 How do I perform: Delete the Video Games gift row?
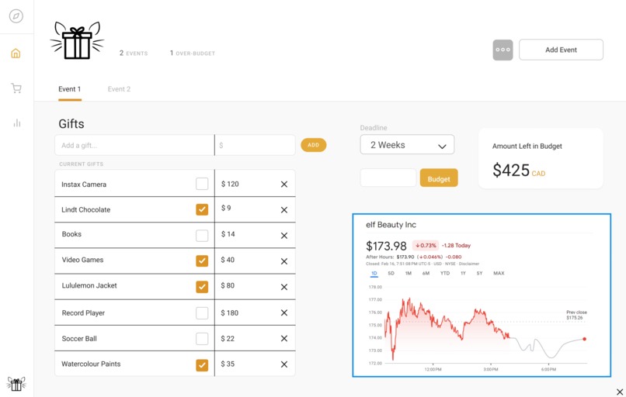[283, 261]
